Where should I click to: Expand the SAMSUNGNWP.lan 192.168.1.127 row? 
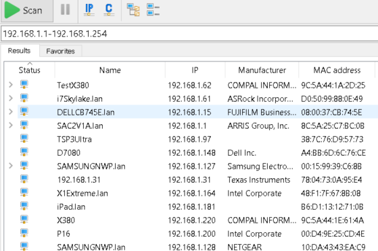pyautogui.click(x=11, y=165)
